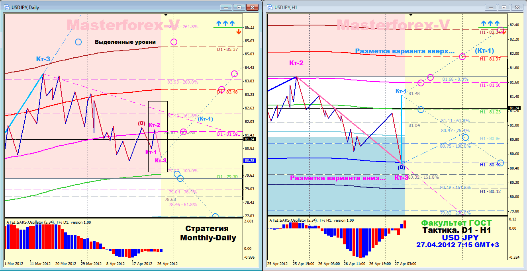Viewport: 527px width, 271px height.
Task: Select the black rectangle around Кт-2 on Daily
Action: [158, 136]
